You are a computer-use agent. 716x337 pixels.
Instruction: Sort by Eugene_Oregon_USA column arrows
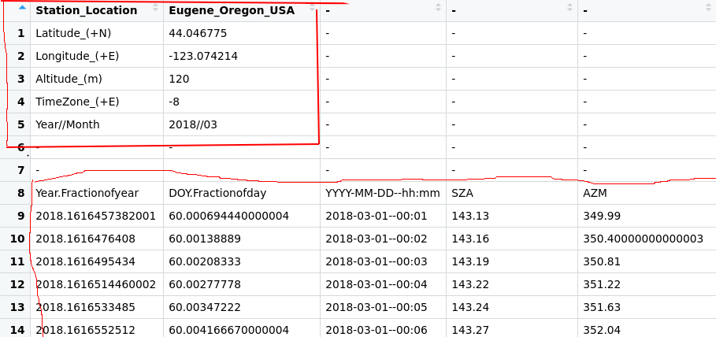coord(313,7)
